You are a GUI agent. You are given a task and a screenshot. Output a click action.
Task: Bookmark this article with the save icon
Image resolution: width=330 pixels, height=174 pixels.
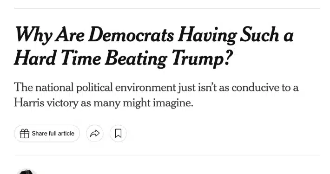tap(118, 134)
